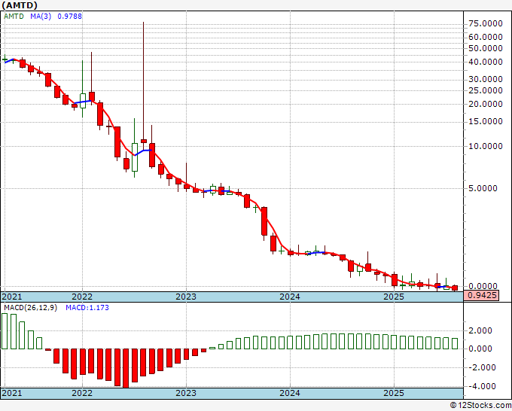This screenshot has width=512, height=411.
Task: Click the ©12Stocks.com credit
Action: click(480, 405)
